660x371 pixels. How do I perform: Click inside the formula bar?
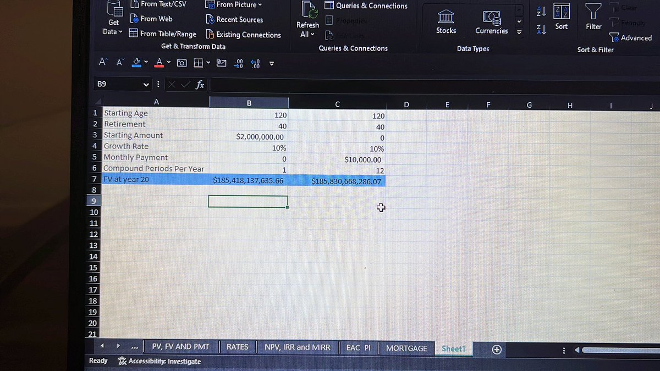click(433, 85)
